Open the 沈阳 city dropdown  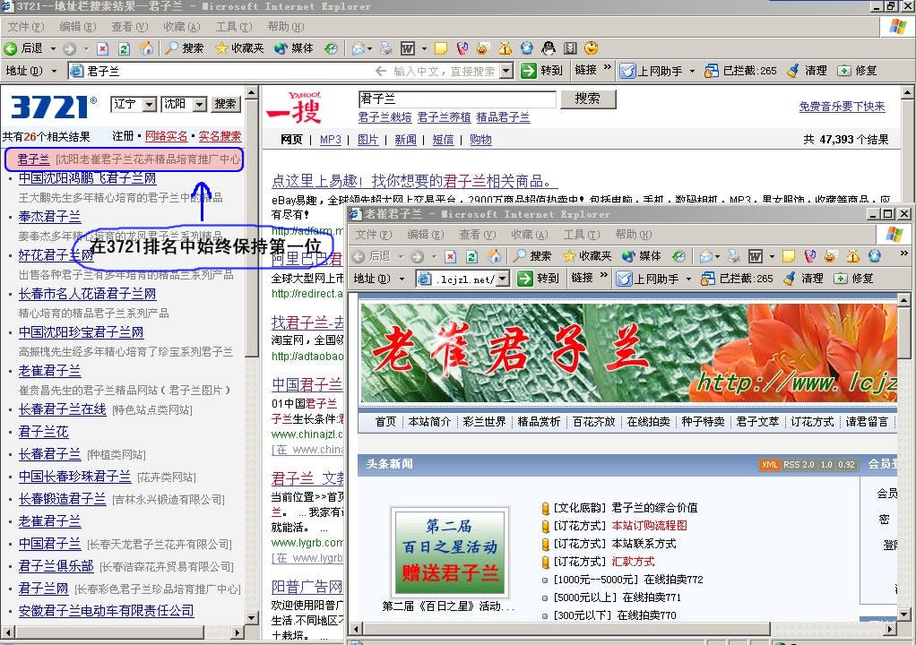(x=199, y=104)
